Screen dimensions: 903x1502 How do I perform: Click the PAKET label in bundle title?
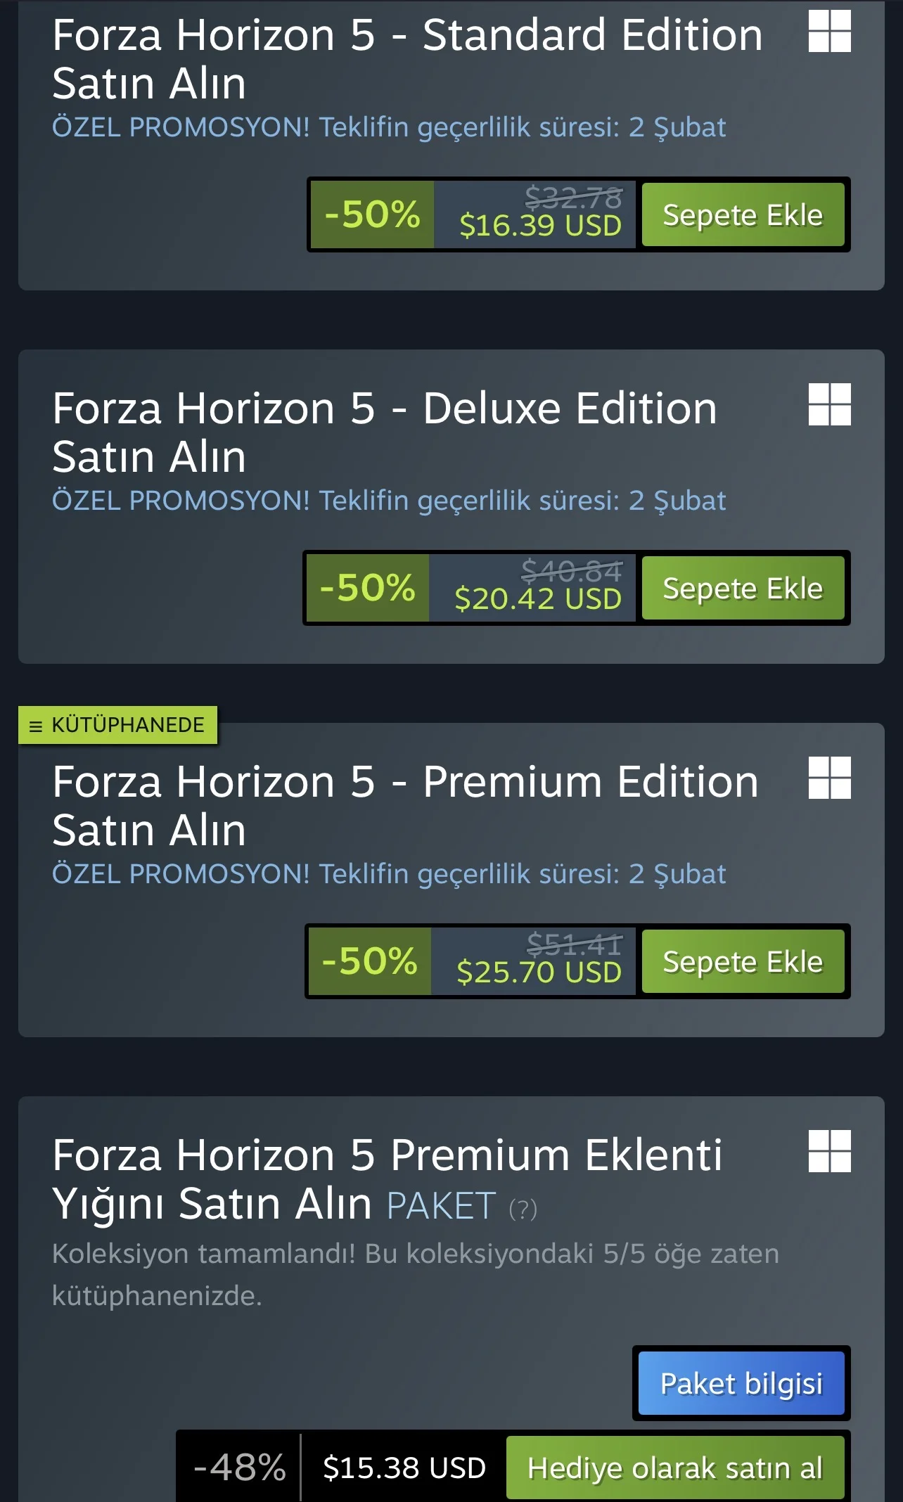(441, 1206)
